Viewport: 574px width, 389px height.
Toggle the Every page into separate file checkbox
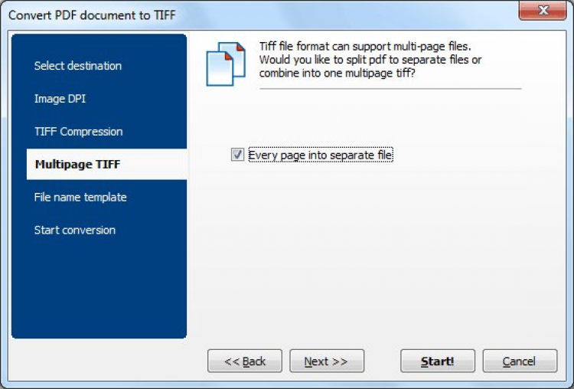(237, 155)
